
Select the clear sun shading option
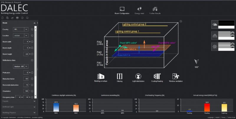[223, 47]
